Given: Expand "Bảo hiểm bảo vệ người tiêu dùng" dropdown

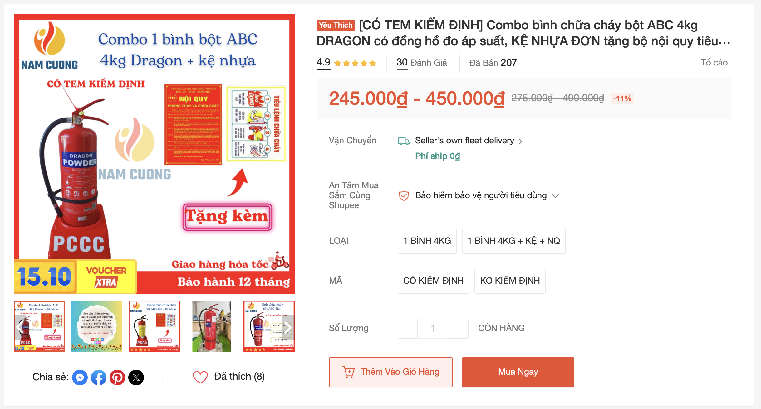Looking at the screenshot, I should (555, 196).
